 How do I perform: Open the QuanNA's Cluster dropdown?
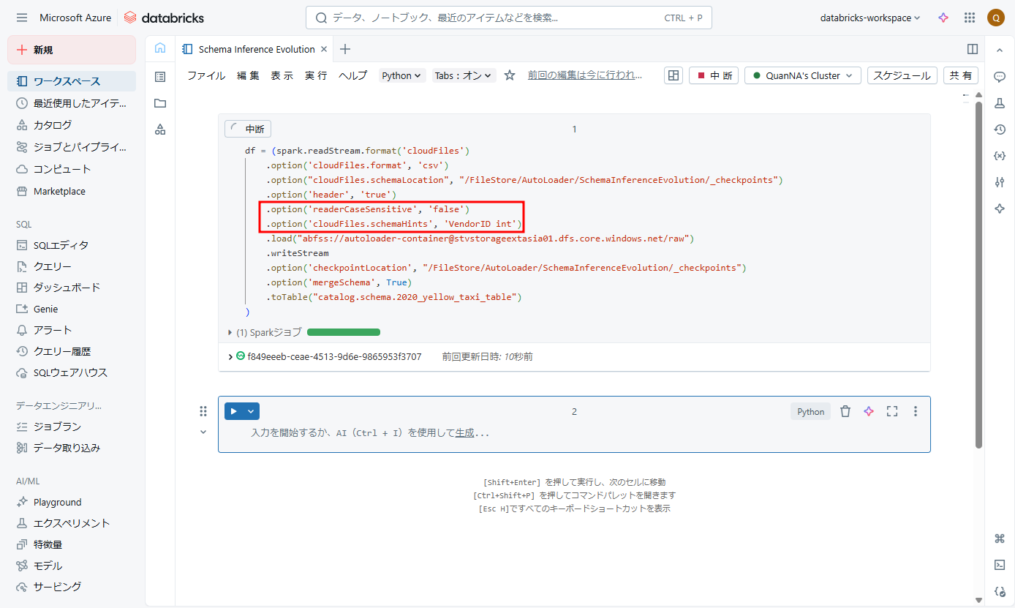click(x=802, y=75)
